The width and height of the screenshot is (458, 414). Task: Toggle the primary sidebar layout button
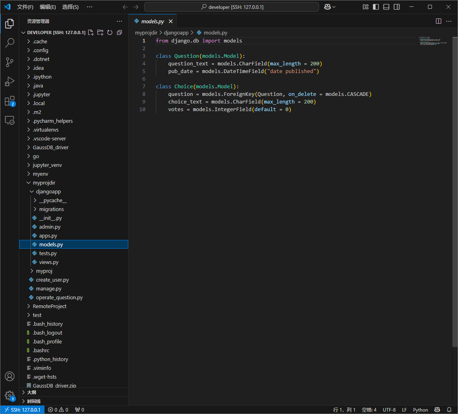(x=376, y=7)
